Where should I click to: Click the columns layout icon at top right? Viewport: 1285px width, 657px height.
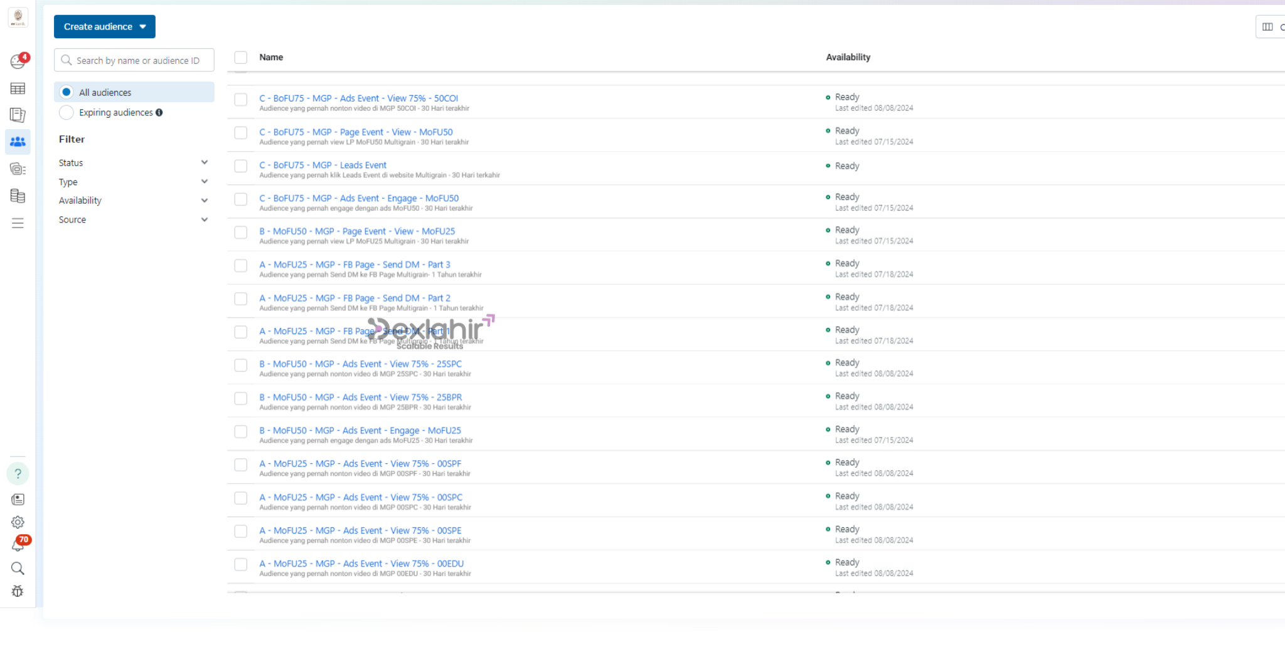tap(1267, 27)
